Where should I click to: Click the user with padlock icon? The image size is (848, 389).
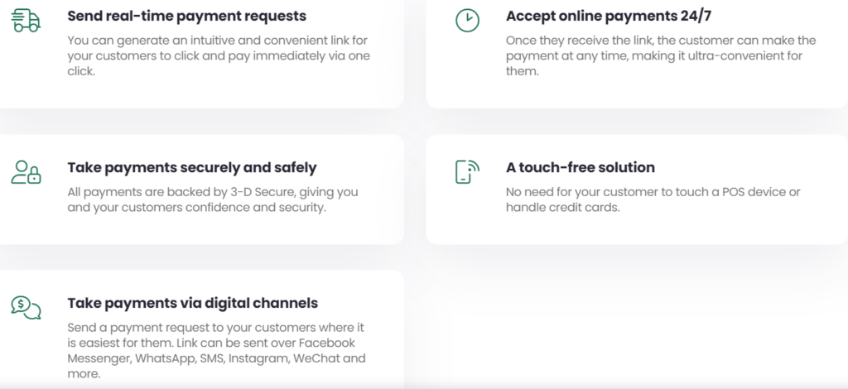(x=26, y=171)
